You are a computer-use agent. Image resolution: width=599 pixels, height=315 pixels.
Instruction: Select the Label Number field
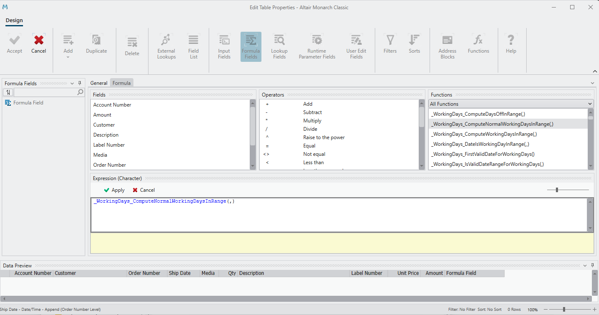(x=109, y=145)
